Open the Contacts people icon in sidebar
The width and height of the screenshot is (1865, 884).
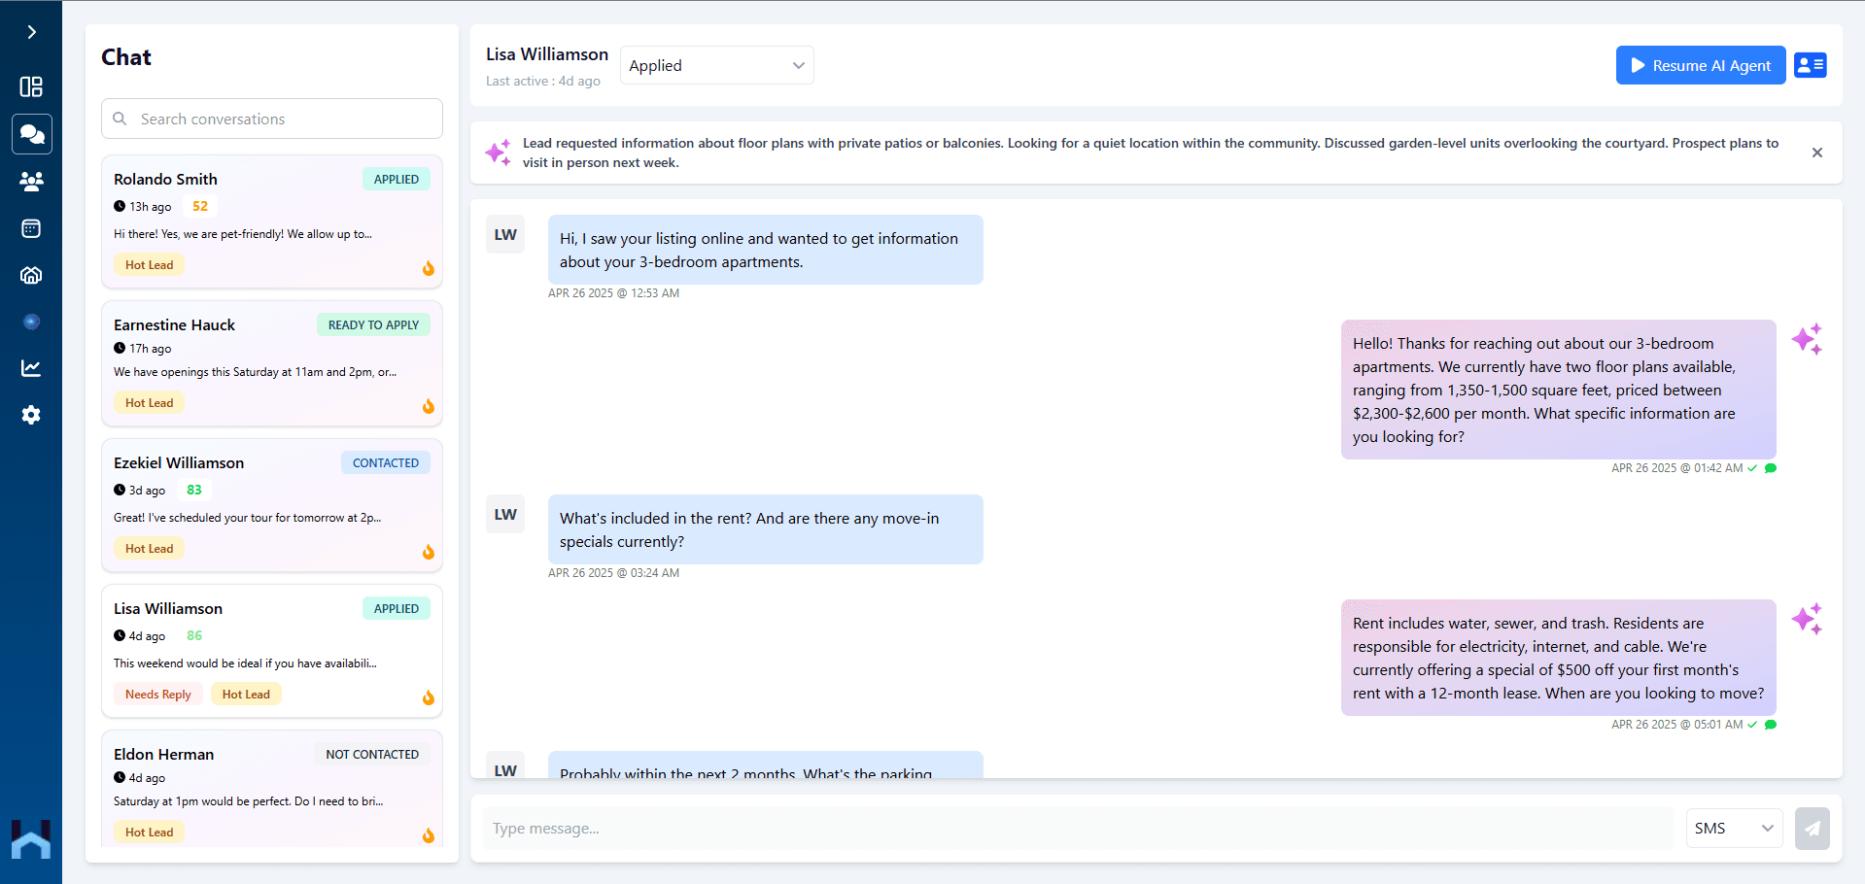(31, 182)
